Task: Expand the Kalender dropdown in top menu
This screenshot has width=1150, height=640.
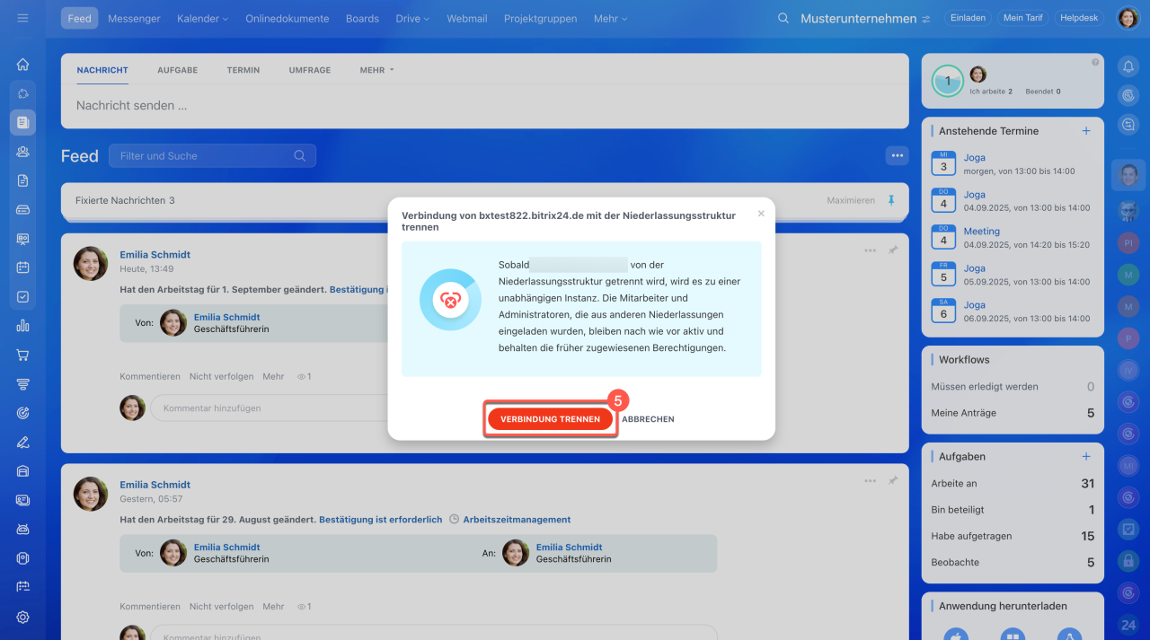Action: tap(202, 18)
